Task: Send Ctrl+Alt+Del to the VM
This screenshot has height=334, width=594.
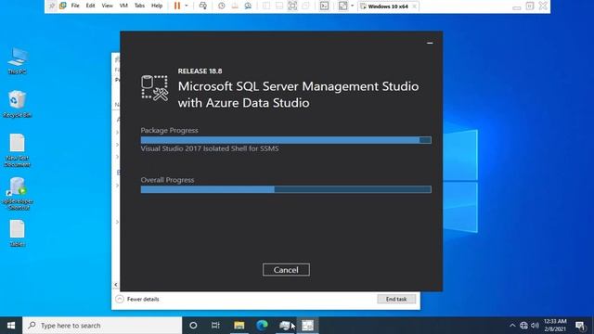Action: point(203,6)
